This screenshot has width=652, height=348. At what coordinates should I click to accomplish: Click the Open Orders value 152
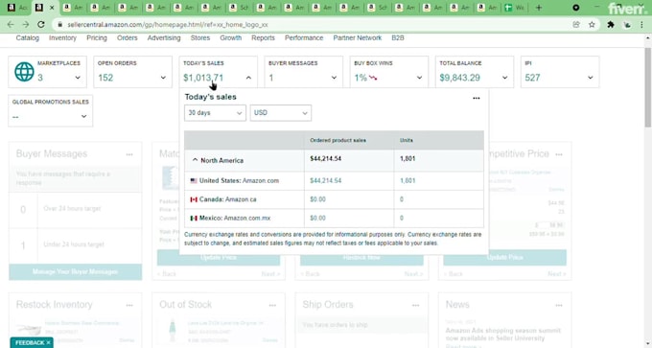point(105,78)
